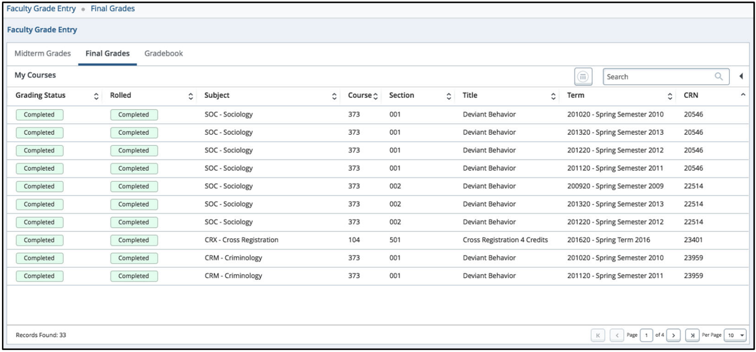Go to the first page of results

[597, 335]
